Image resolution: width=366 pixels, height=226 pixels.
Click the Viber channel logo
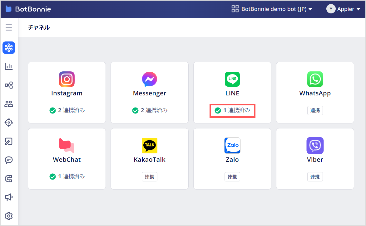click(x=315, y=145)
